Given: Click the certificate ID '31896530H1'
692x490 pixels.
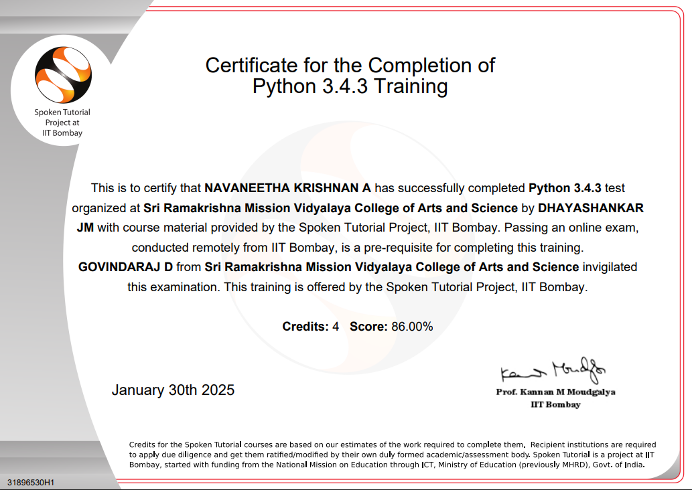Looking at the screenshot, I should pyautogui.click(x=30, y=483).
